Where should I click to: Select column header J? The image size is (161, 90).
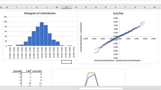click(x=26, y=7)
